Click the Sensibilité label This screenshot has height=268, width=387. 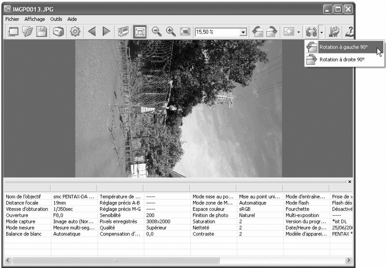(x=110, y=215)
